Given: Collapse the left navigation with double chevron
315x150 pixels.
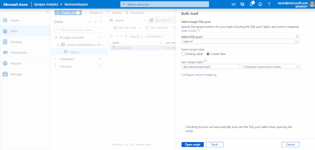Looking at the screenshot, I should click(48, 12).
